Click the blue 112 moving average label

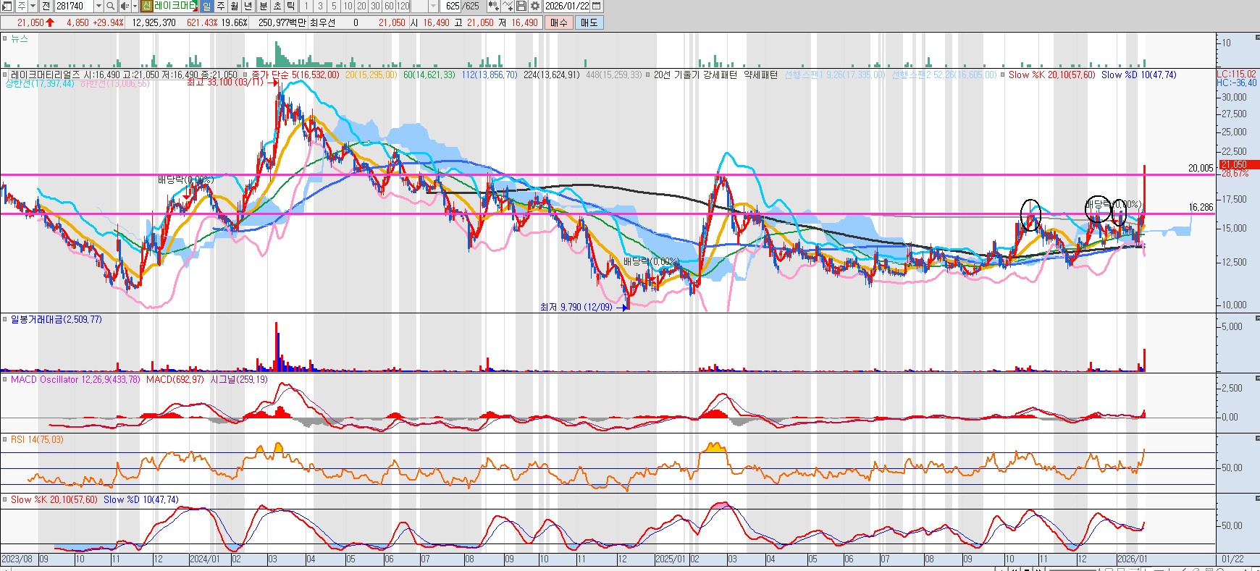click(490, 75)
